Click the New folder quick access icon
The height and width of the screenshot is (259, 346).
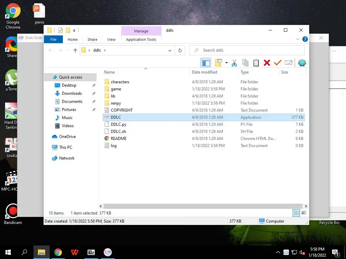tap(68, 30)
